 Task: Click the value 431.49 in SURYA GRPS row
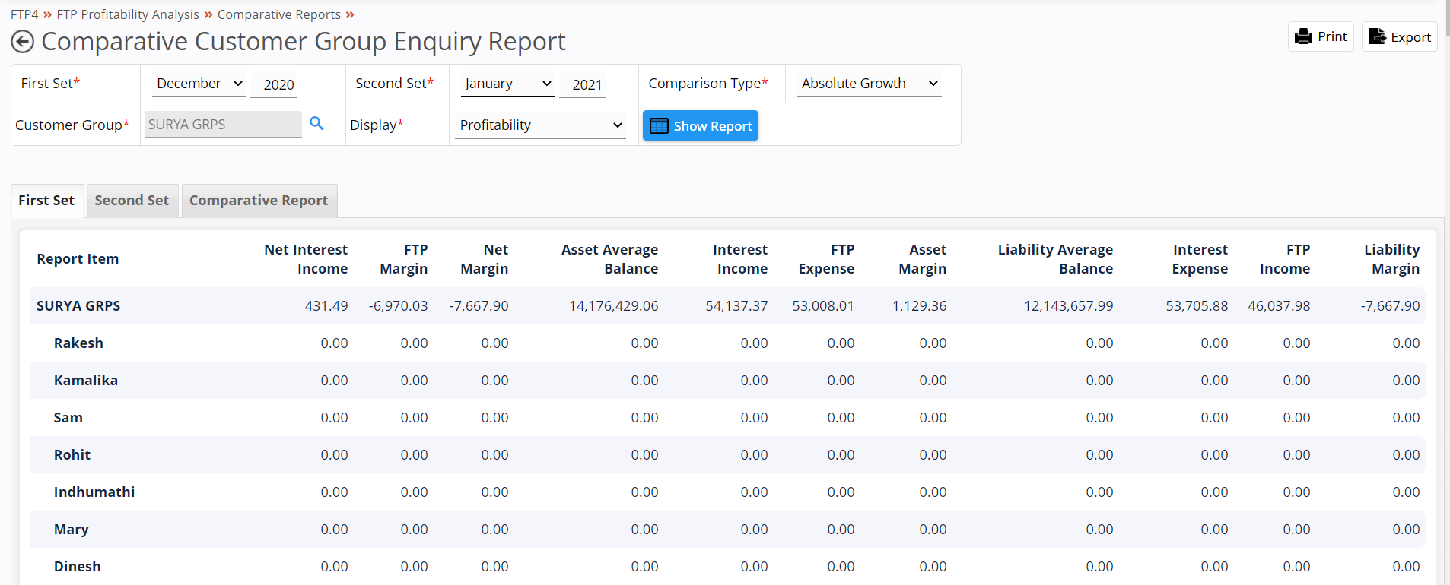pos(326,306)
